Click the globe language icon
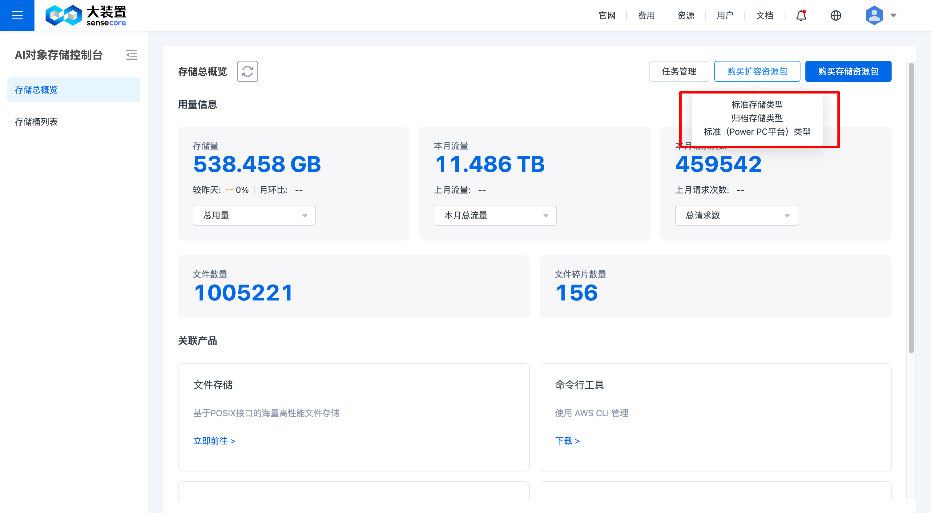This screenshot has height=513, width=931. 836,15
